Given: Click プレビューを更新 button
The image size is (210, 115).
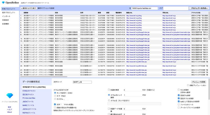Looking at the screenshot, I should pyautogui.click(x=198, y=82).
